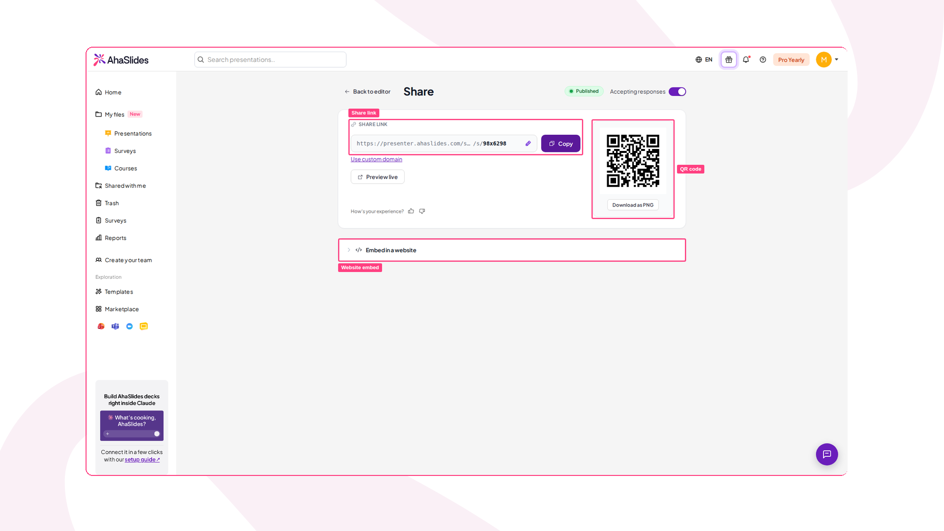Click the AhaSlides logo
This screenshot has height=531, width=944.
coord(121,59)
